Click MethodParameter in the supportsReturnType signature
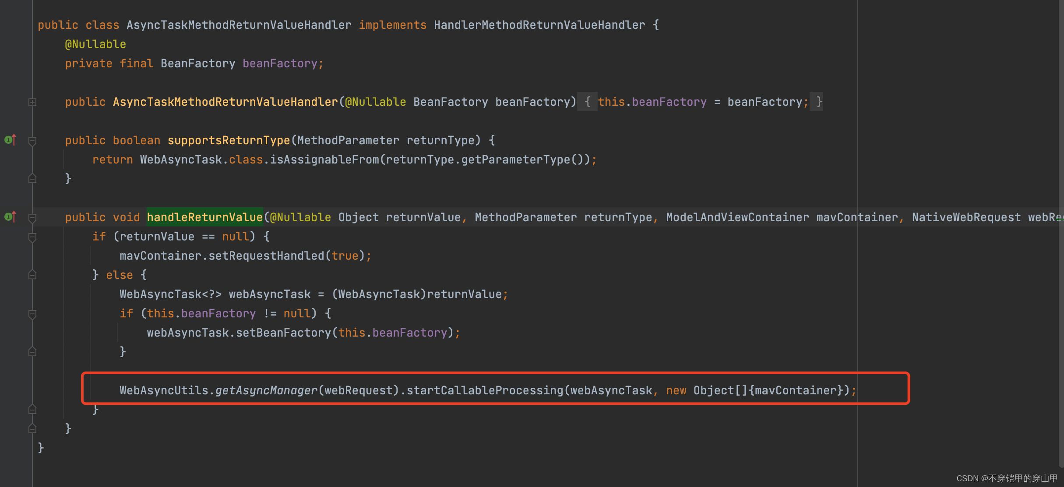The width and height of the screenshot is (1064, 487). tap(349, 140)
